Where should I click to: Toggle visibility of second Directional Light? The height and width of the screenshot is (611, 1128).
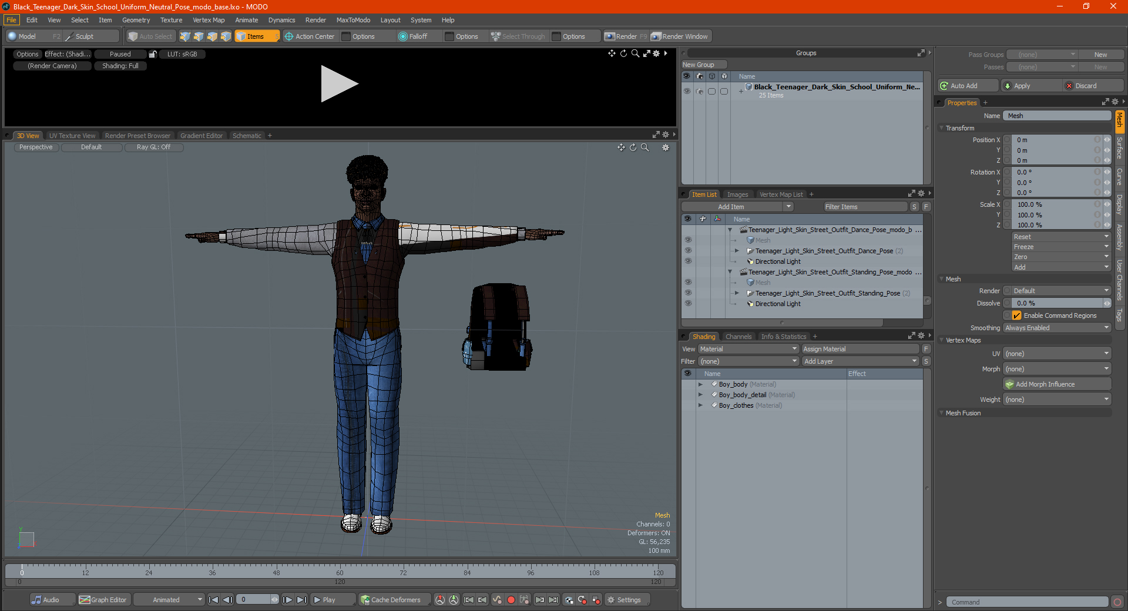[688, 304]
